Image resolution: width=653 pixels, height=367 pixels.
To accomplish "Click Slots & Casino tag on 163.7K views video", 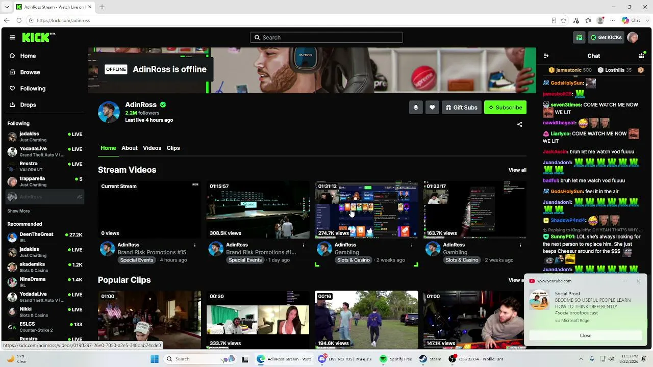I will pos(462,260).
